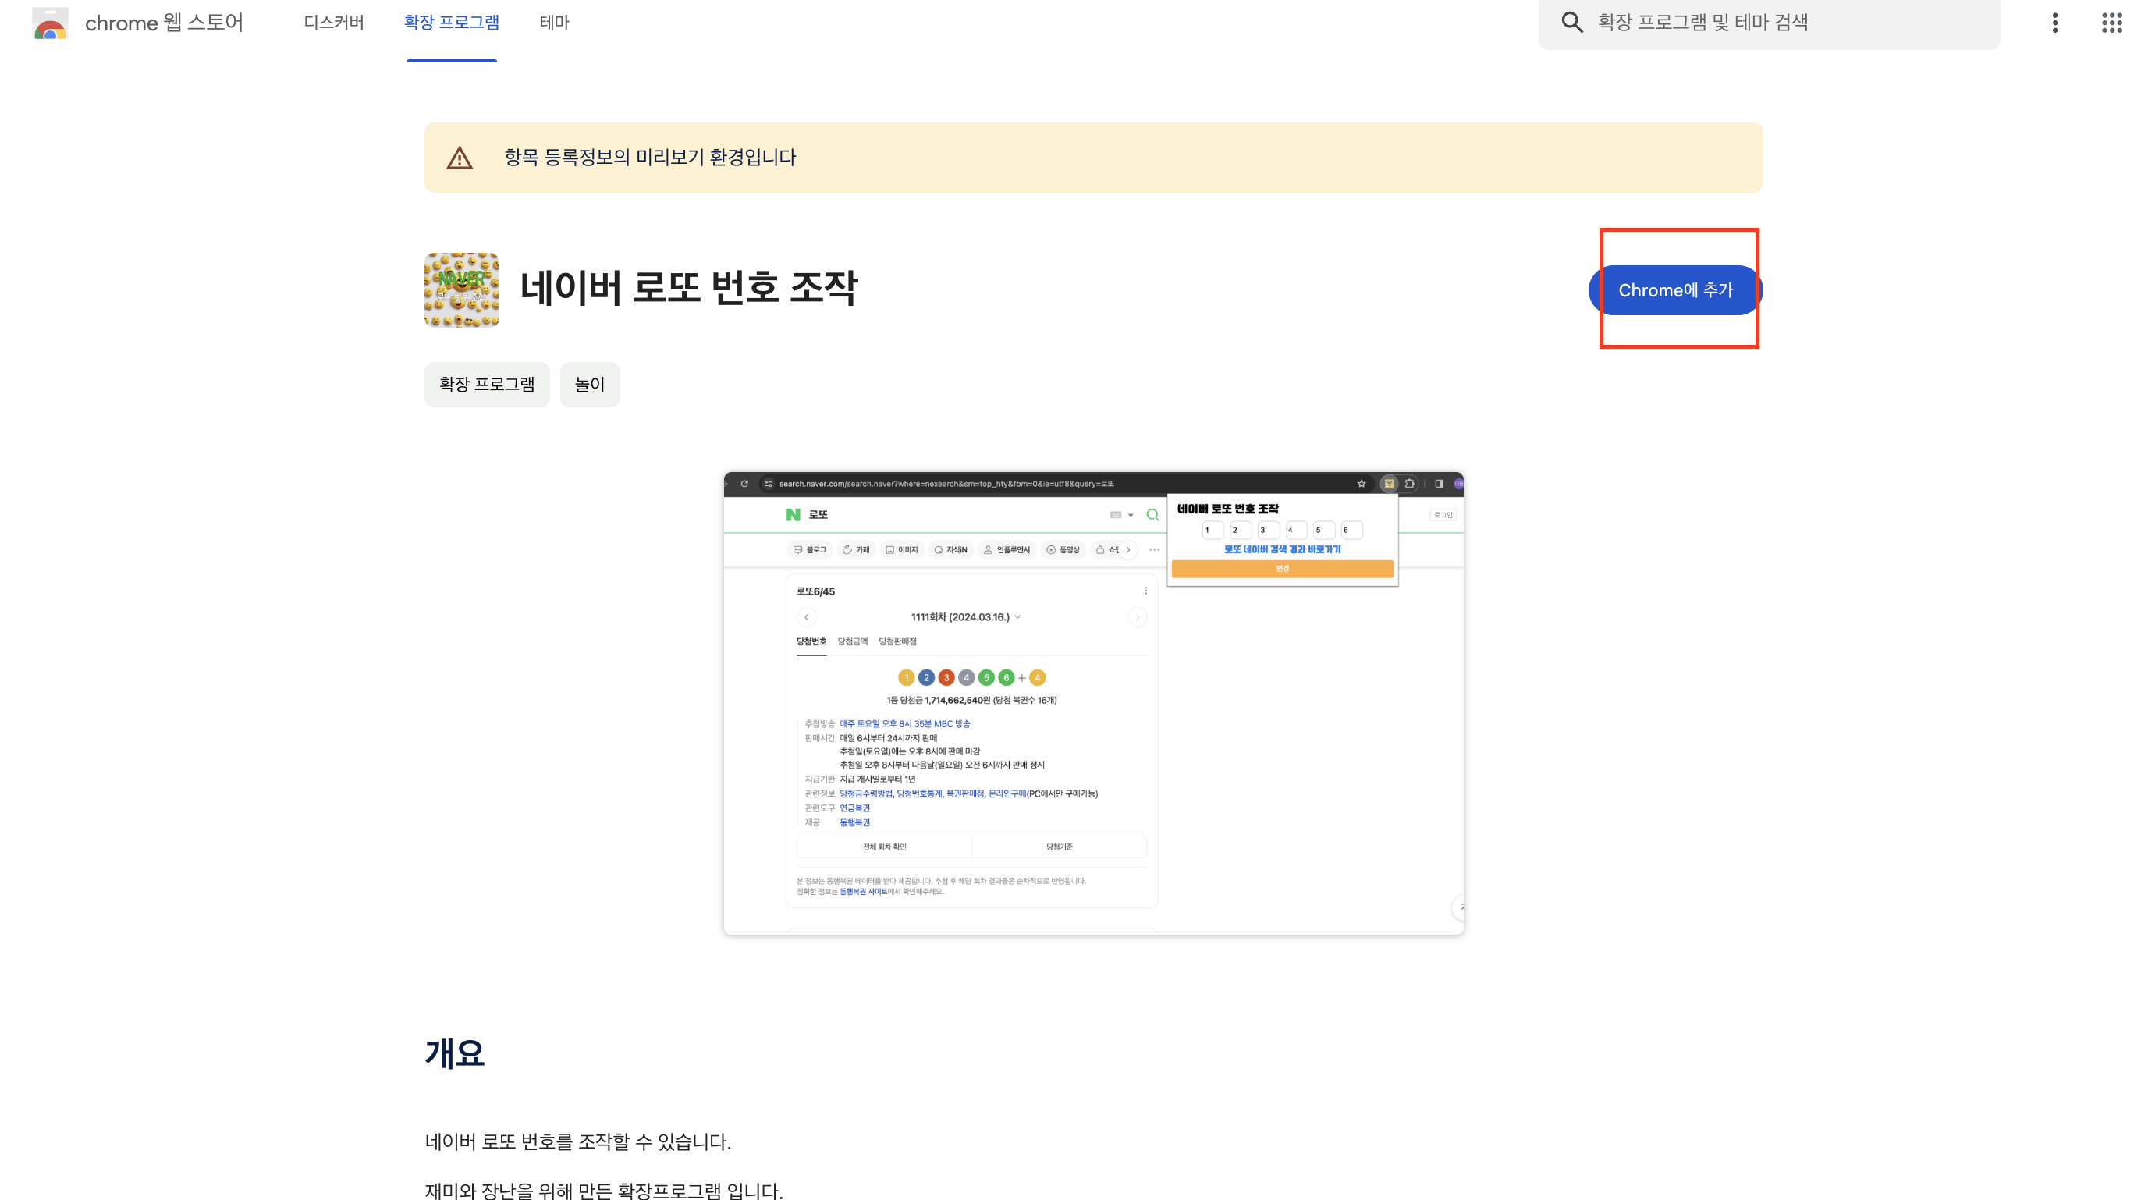
Task: Click the 로또 네이버 검색 결과 바로가기 link
Action: click(x=1282, y=549)
